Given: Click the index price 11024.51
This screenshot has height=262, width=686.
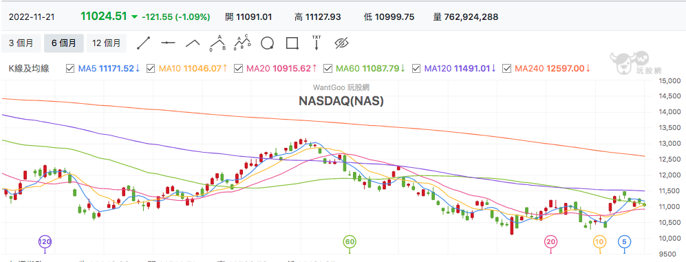Looking at the screenshot, I should [104, 17].
